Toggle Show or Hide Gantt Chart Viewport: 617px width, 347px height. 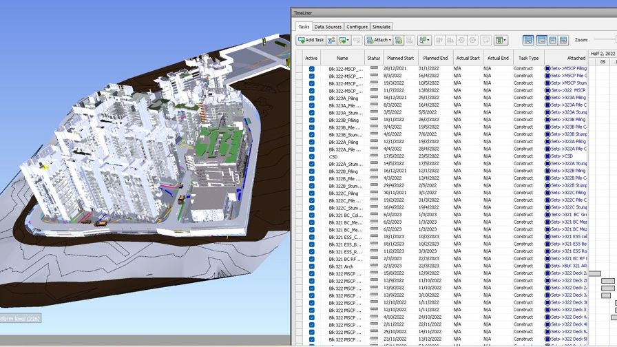click(x=528, y=40)
